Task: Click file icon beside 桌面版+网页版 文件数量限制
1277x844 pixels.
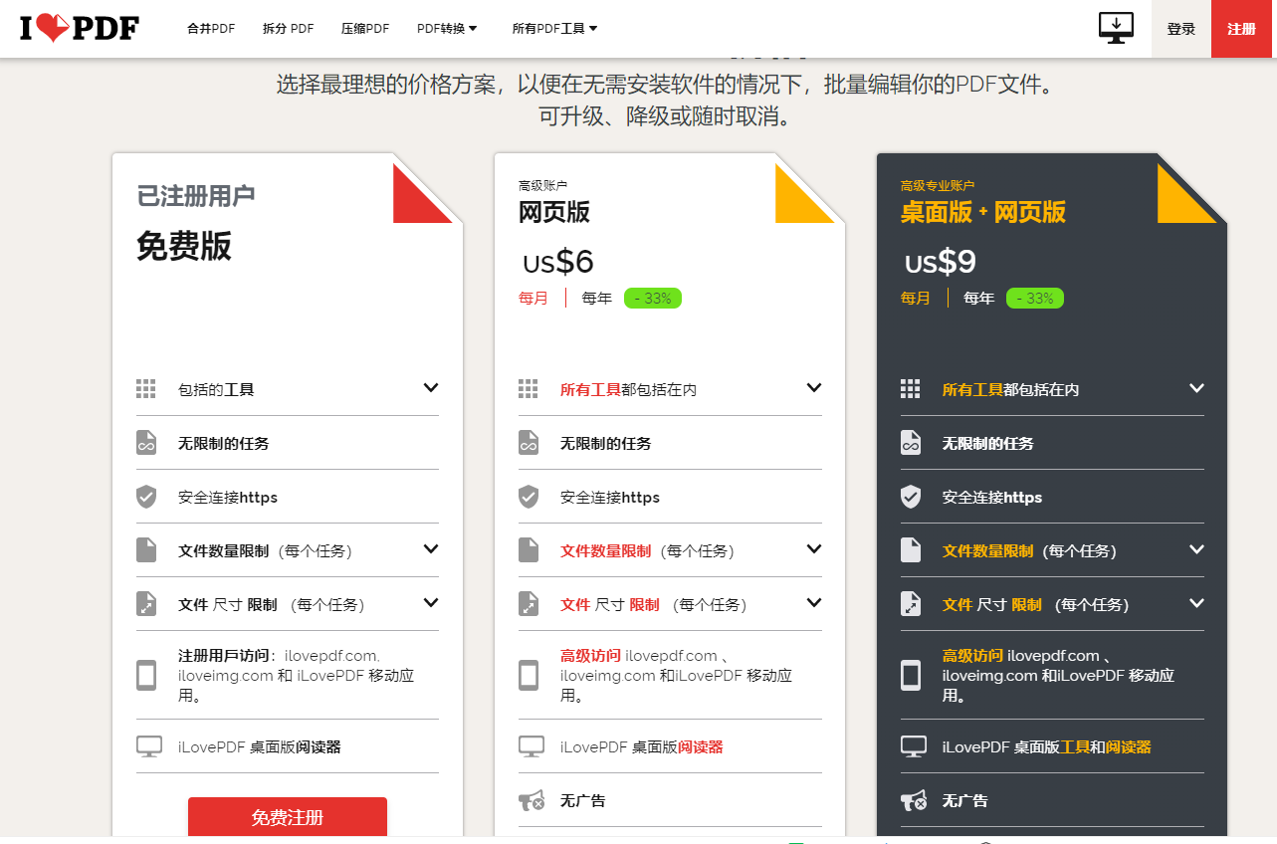Action: tap(911, 550)
